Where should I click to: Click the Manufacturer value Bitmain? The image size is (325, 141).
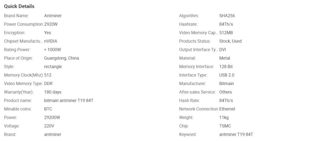(227, 83)
